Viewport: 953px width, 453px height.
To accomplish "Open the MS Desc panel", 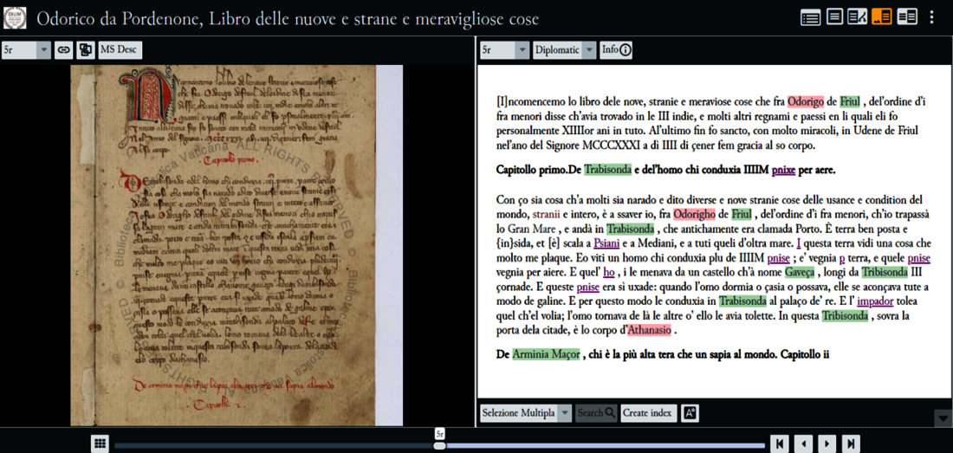I will tap(120, 50).
